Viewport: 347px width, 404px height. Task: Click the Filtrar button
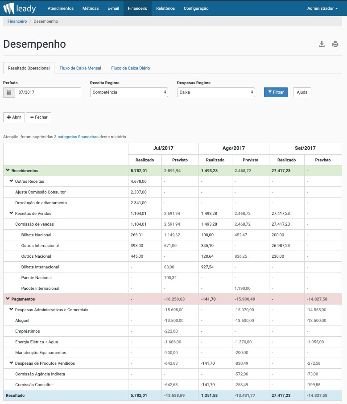pyautogui.click(x=276, y=92)
